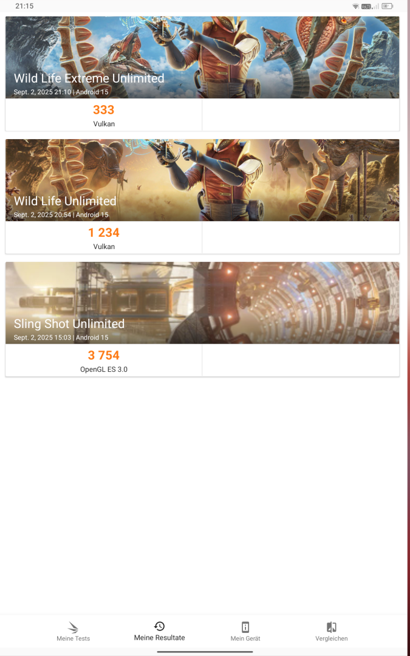The image size is (410, 656).
Task: Select the 1 234 Vulkan score
Action: coord(104,237)
